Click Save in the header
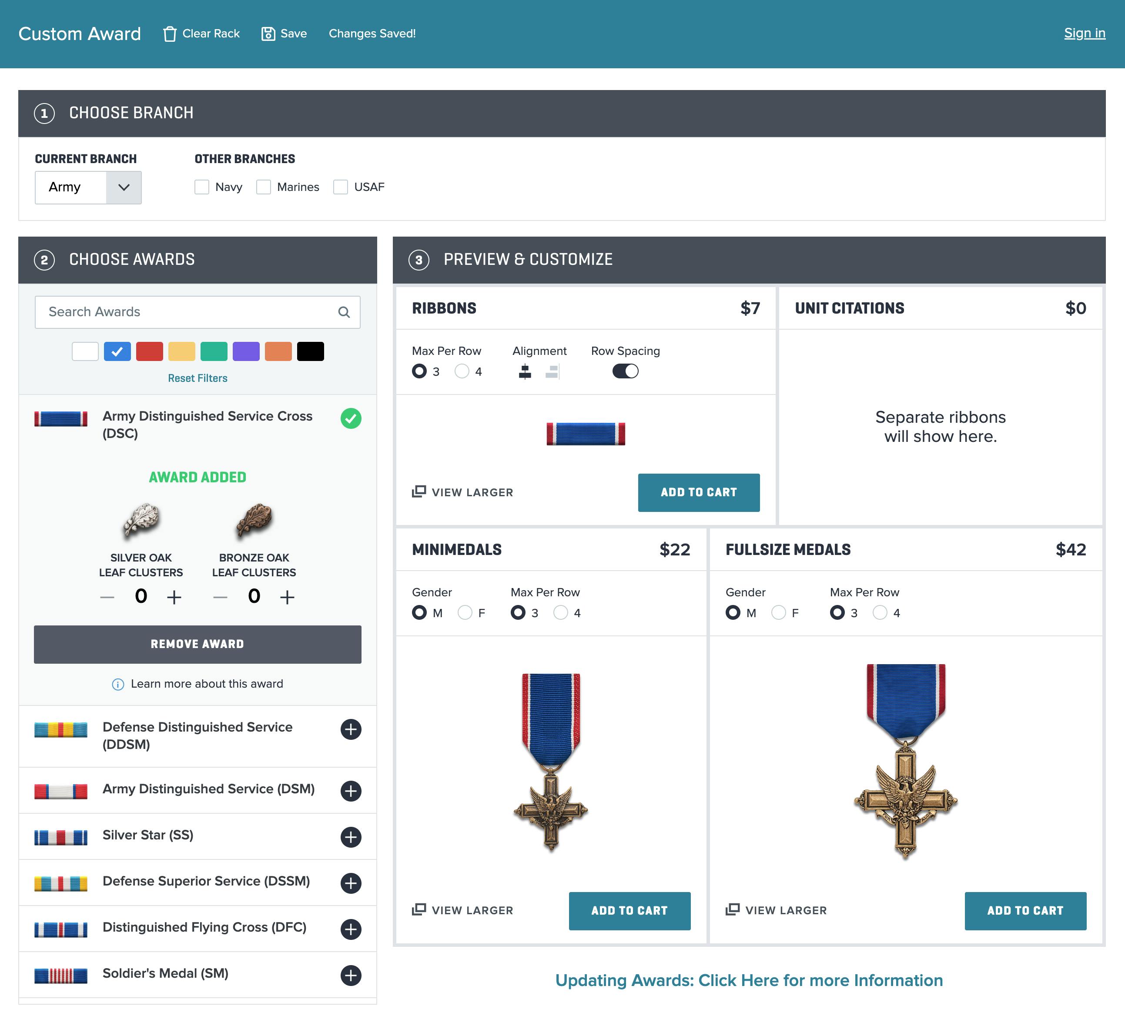 click(x=284, y=33)
